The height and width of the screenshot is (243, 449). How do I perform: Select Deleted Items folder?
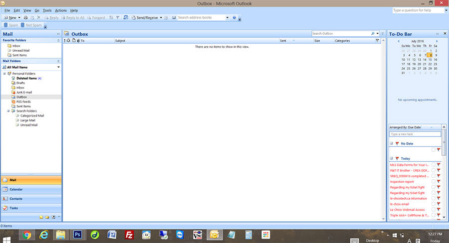26,78
